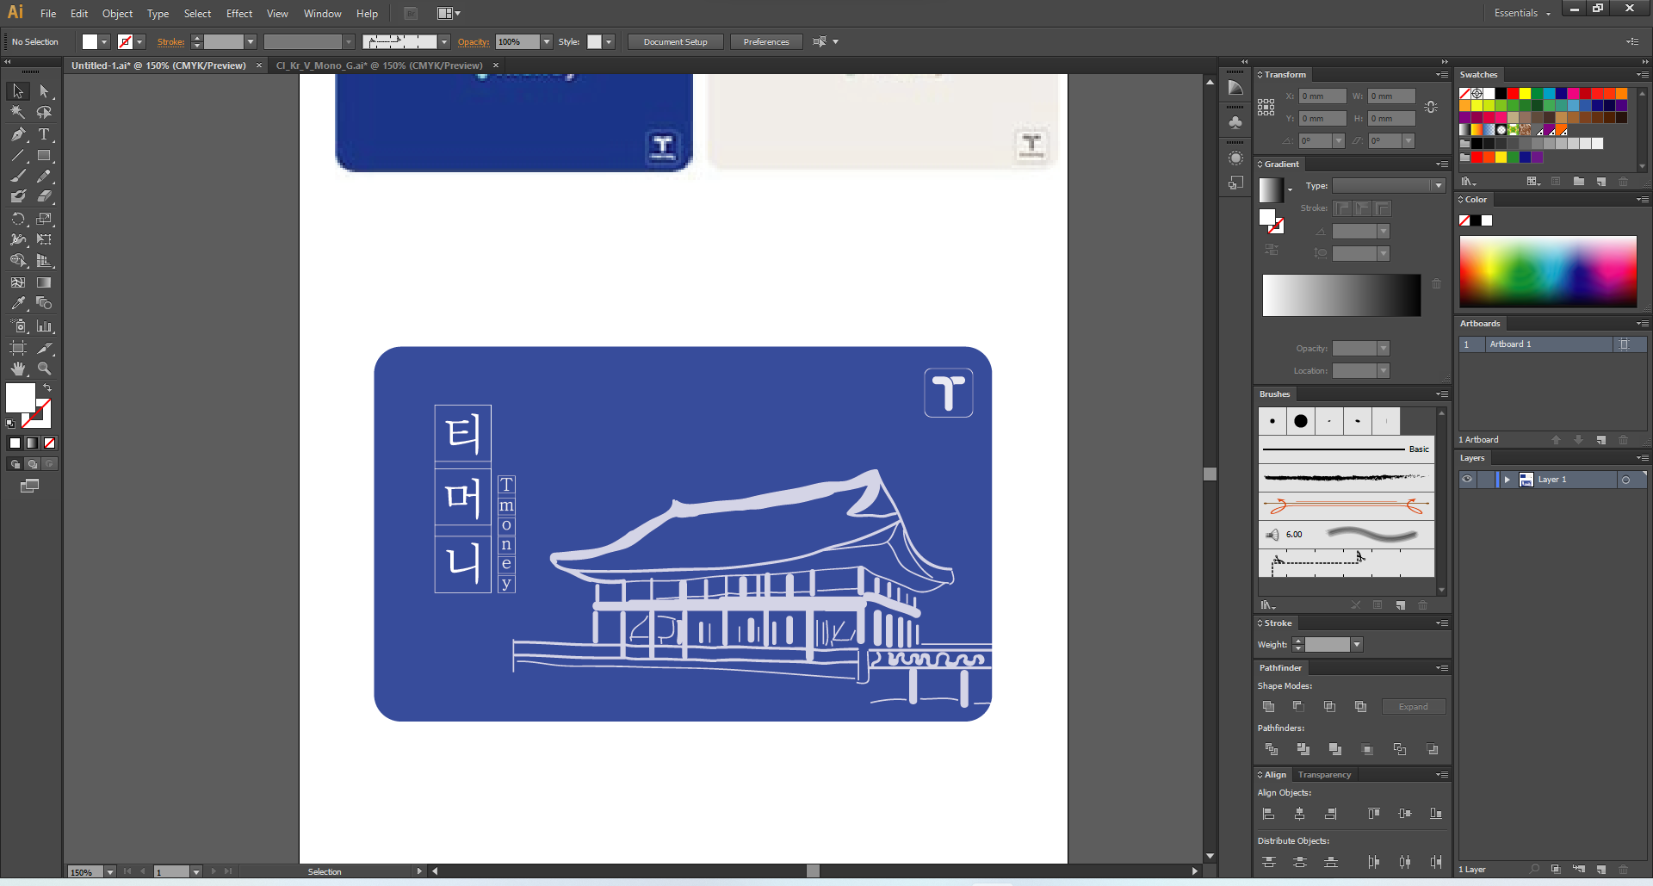
Task: Click Create New Layer icon
Action: 1601,870
